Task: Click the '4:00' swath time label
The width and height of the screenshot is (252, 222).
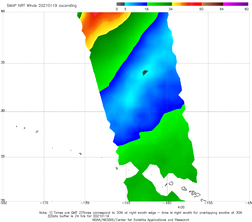Action: tap(181, 207)
